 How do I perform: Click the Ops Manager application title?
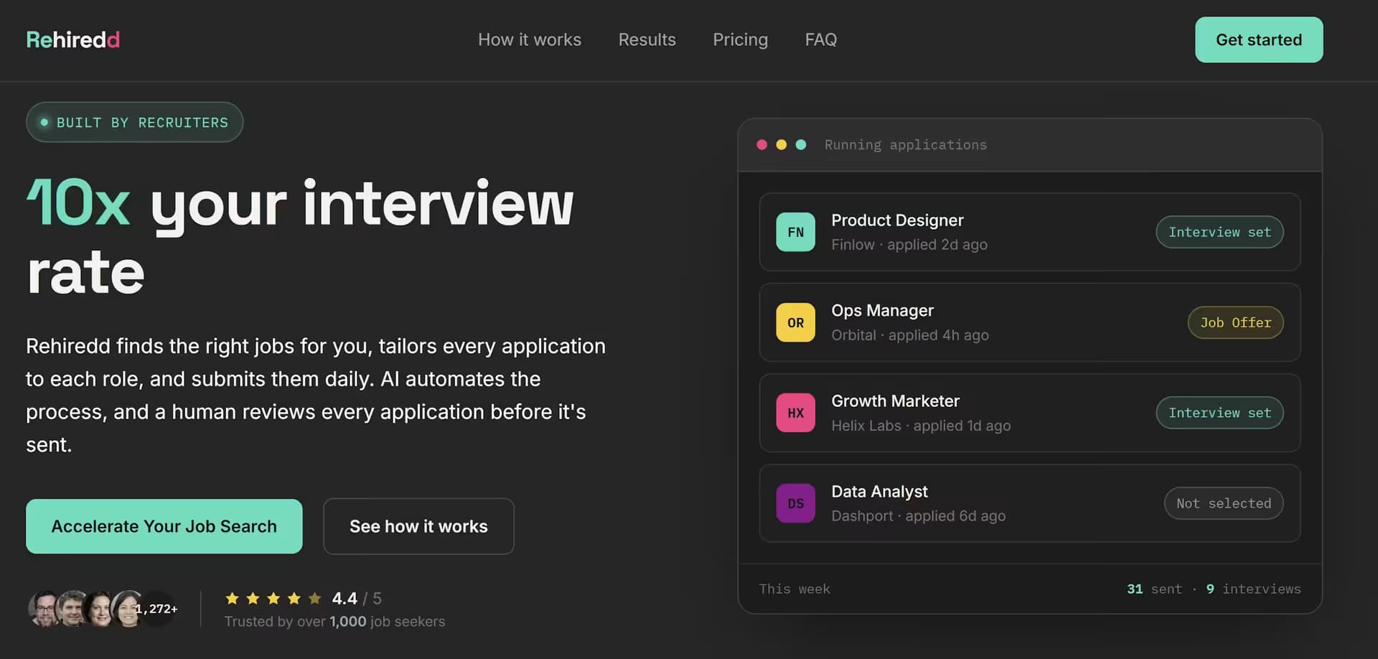pyautogui.click(x=882, y=311)
